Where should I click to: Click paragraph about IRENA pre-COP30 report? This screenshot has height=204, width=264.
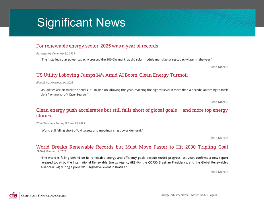click(134, 162)
